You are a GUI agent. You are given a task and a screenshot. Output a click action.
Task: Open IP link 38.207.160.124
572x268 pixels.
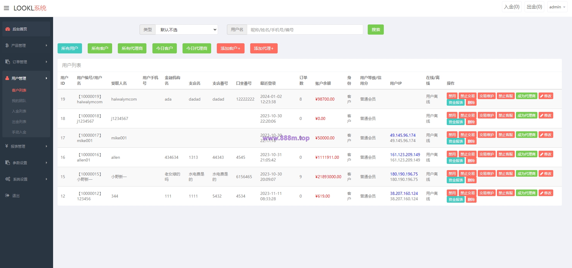point(404,193)
